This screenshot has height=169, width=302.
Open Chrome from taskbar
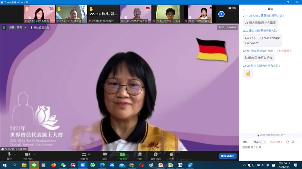tap(132, 165)
